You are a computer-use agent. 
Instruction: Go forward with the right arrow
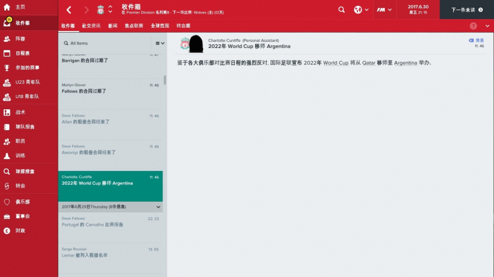[86, 10]
